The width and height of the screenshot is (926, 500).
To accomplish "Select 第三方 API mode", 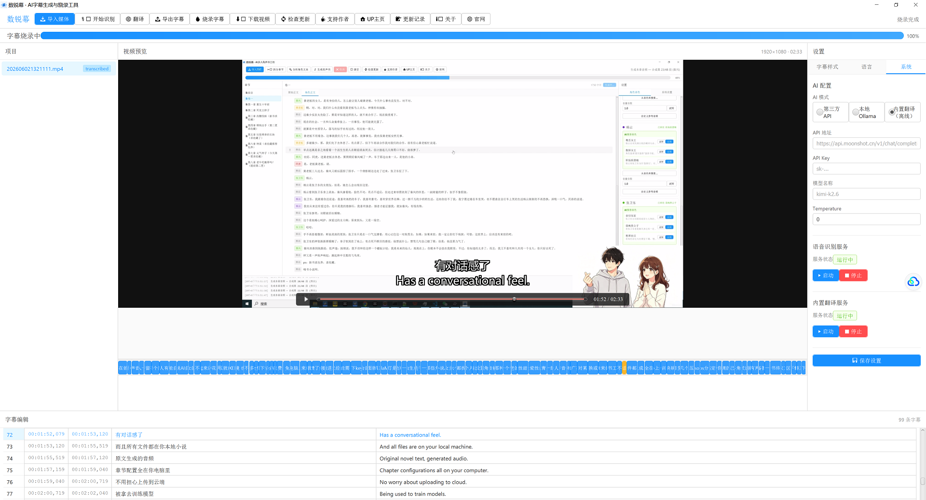I will (831, 112).
